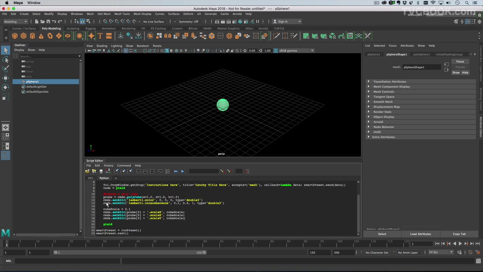This screenshot has height=272, width=483.
Task: Activate the Select tool in toolbox
Action: pyautogui.click(x=5, y=50)
